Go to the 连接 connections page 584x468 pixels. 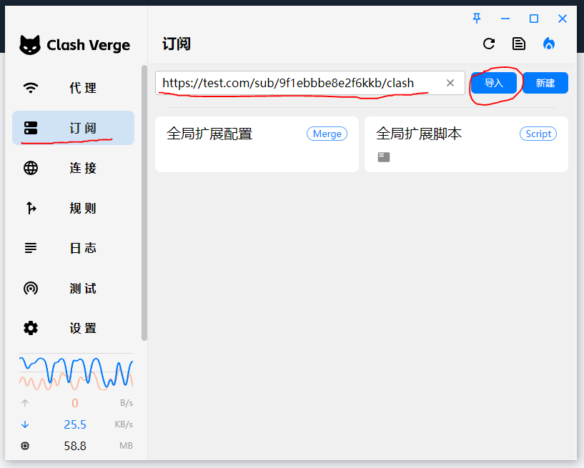[73, 168]
